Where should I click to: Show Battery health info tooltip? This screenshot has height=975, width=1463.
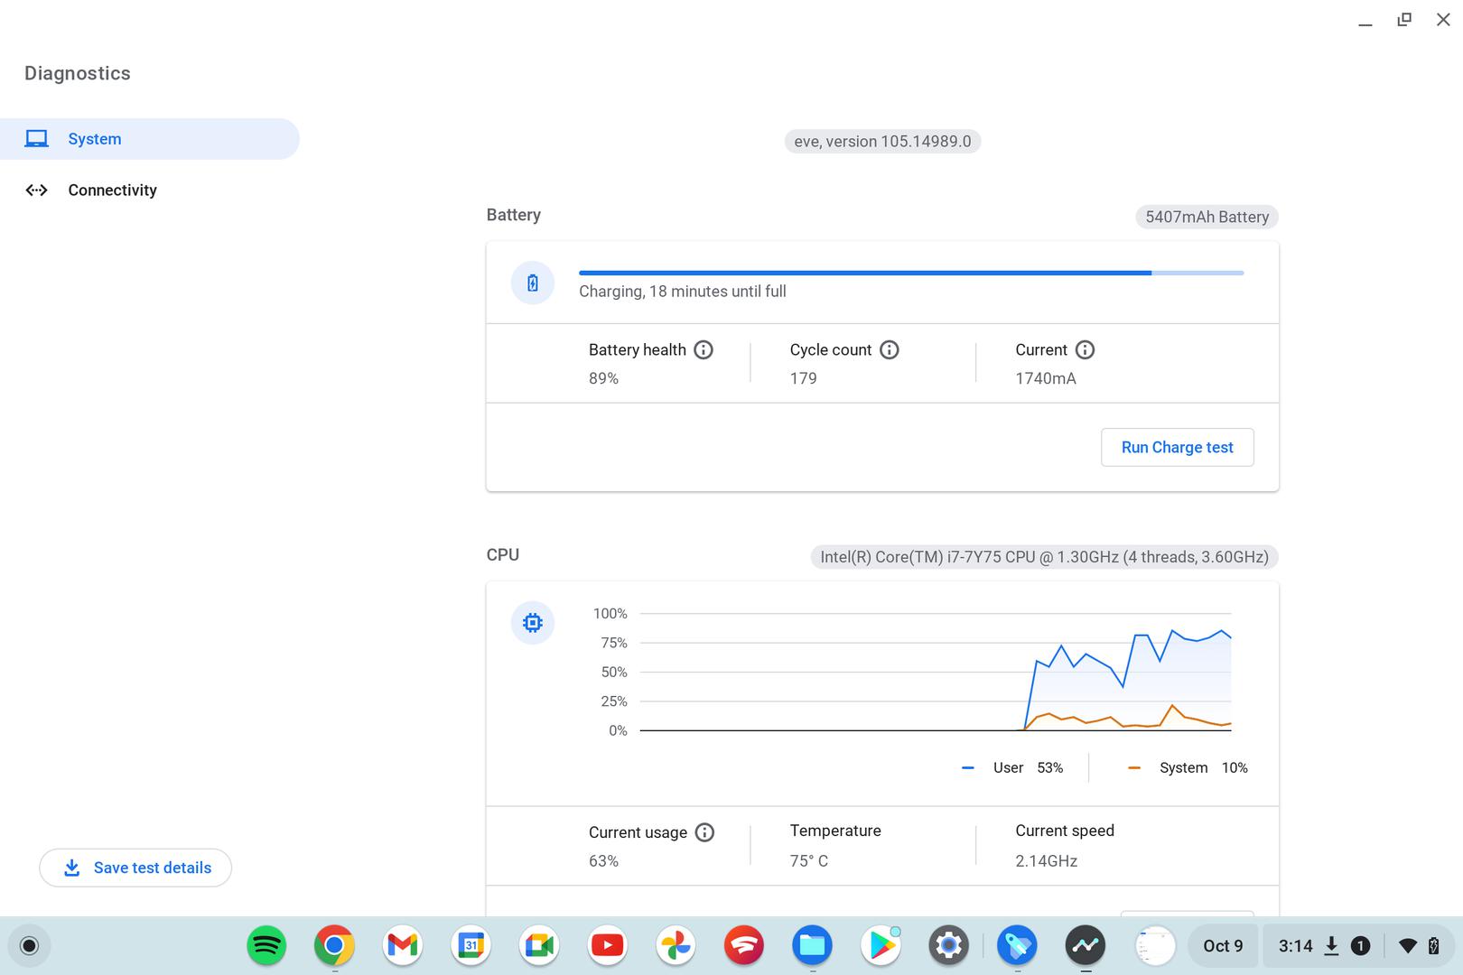[x=704, y=350]
